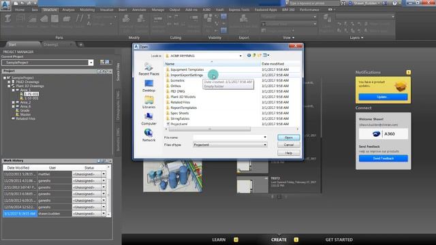Open the Analysis ribbon tab
The image size is (436, 245).
click(68, 10)
